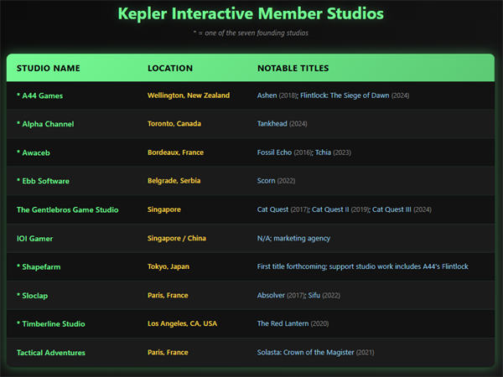Select Wellington, New Zealand location cell
This screenshot has height=377, width=503.
coord(189,96)
